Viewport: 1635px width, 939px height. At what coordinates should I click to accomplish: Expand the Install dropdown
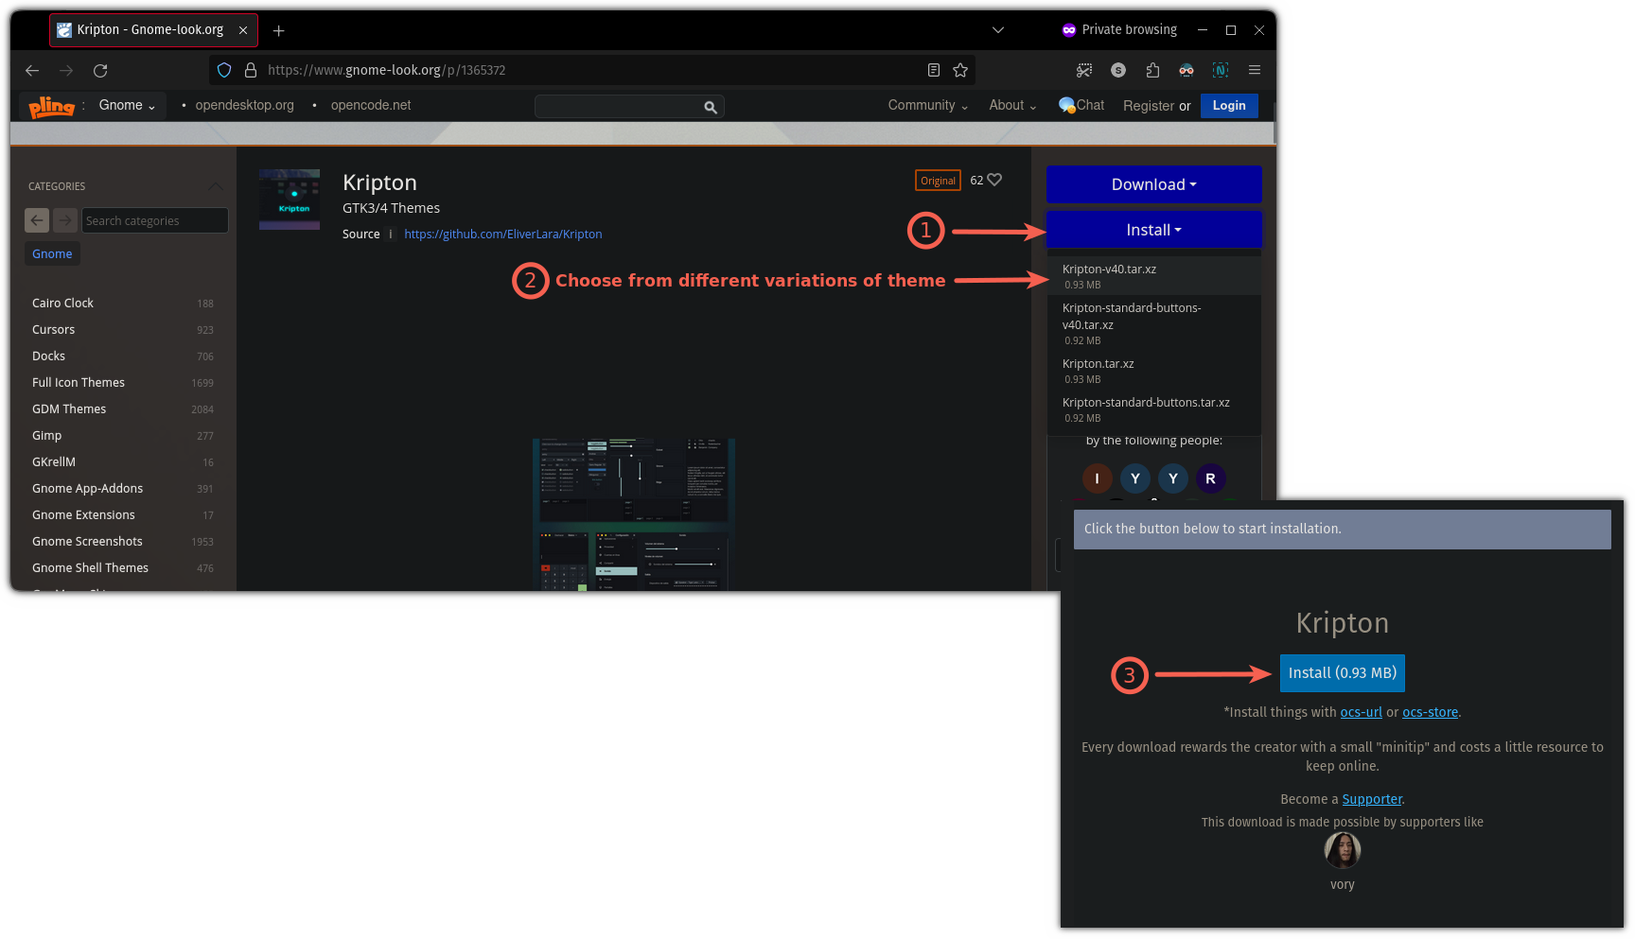pyautogui.click(x=1152, y=229)
